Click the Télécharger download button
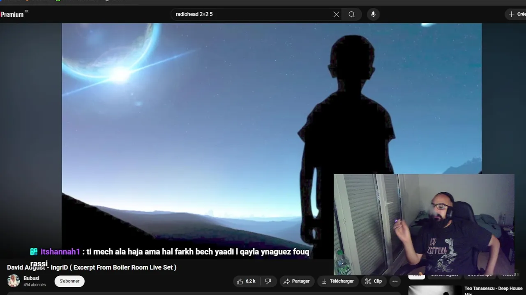Screen dimensions: 526x295 338,281
